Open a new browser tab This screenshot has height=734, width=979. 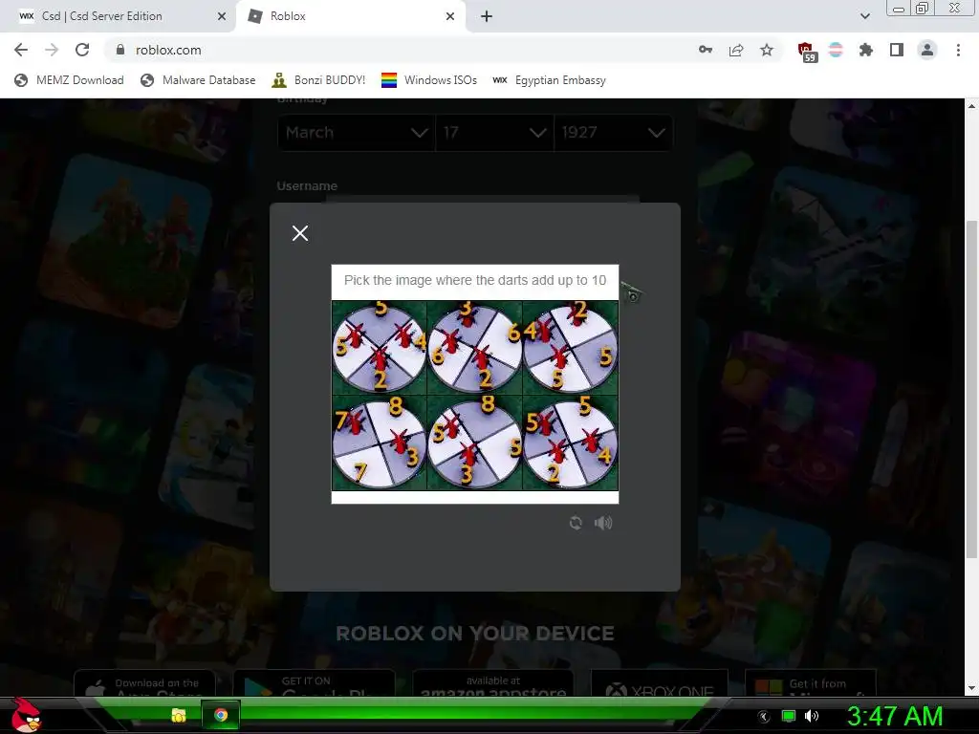pos(487,16)
